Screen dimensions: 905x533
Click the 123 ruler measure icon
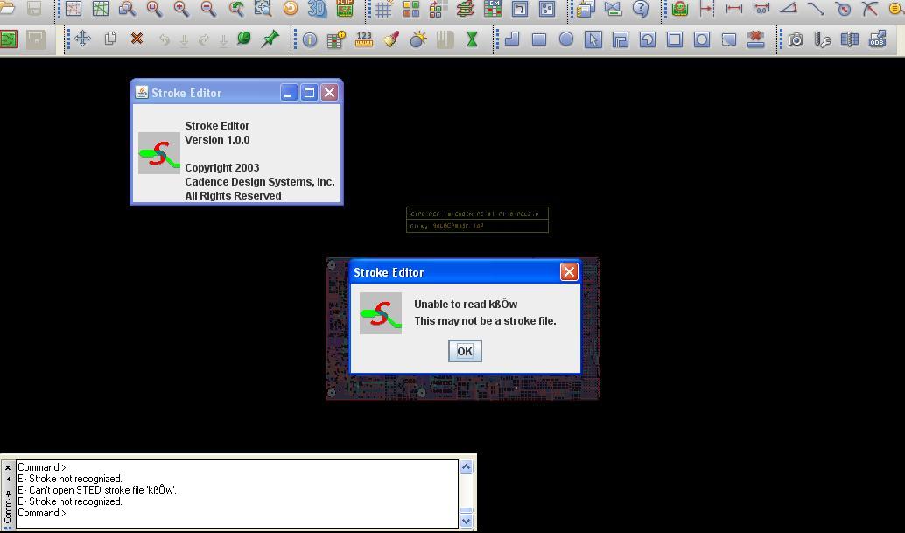point(364,40)
